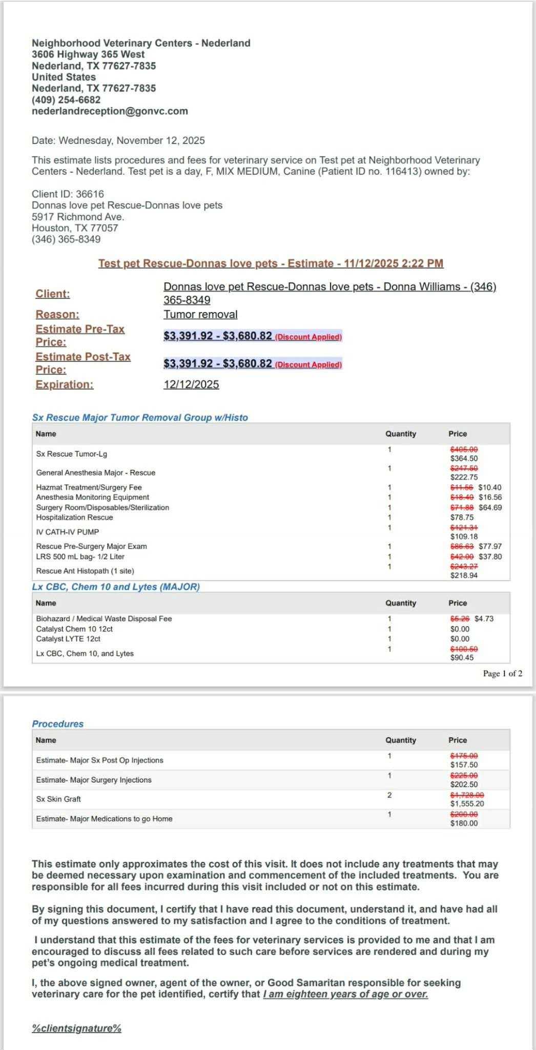Click the 12/12/2025 expiration date
This screenshot has height=1050, width=536.
point(191,385)
